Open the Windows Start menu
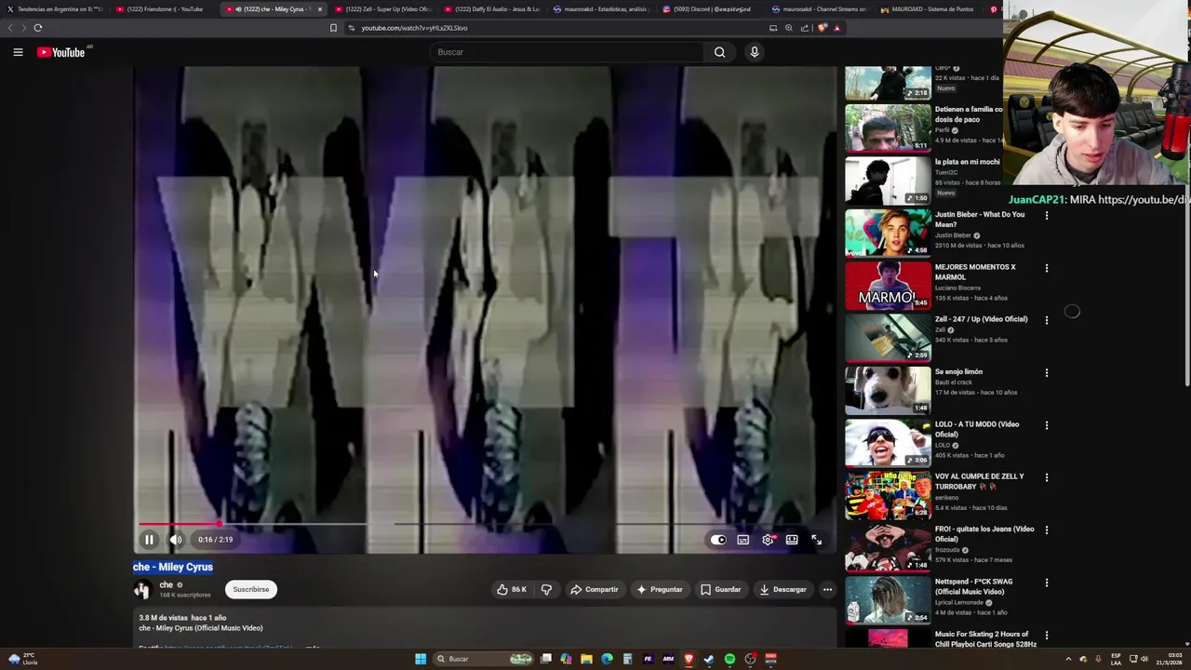Viewport: 1191px width, 670px height. click(421, 659)
